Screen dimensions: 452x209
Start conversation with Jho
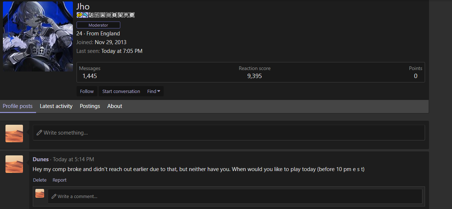pos(121,91)
